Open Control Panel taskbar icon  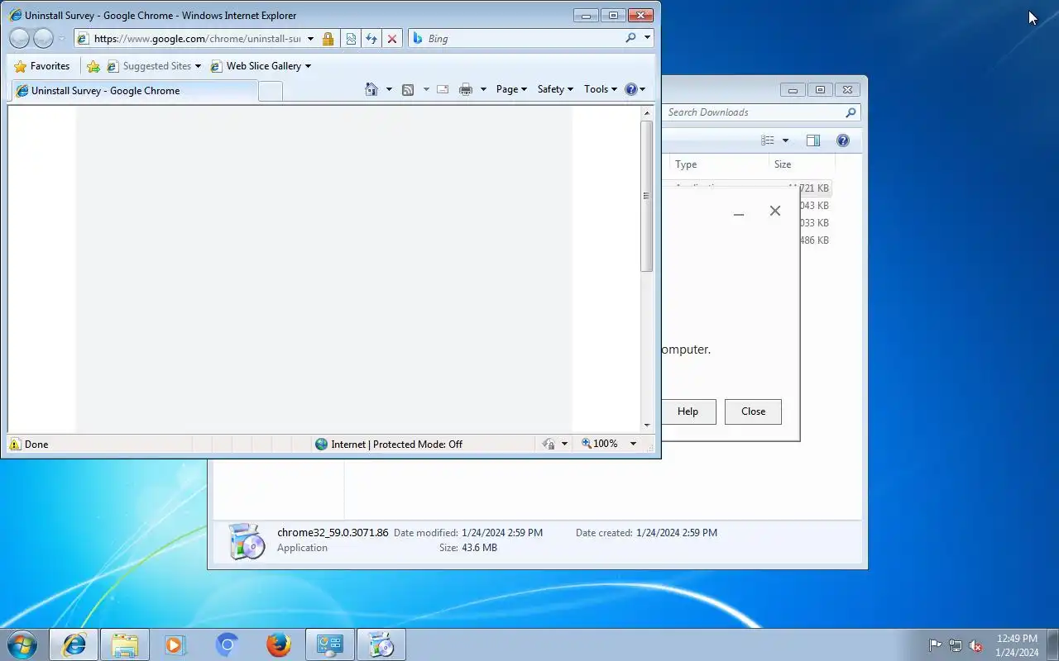pos(330,645)
